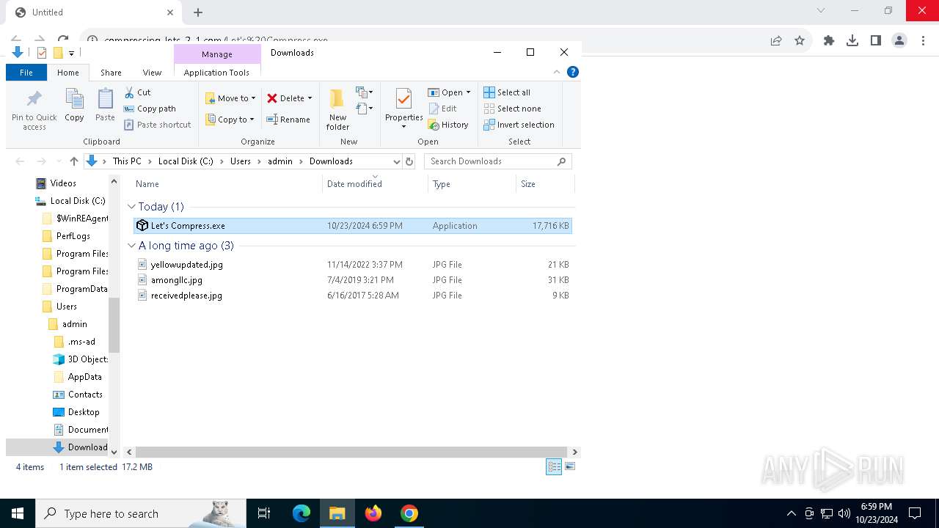Open the Application Tools tab
Screen dimensions: 939x528
tap(216, 73)
